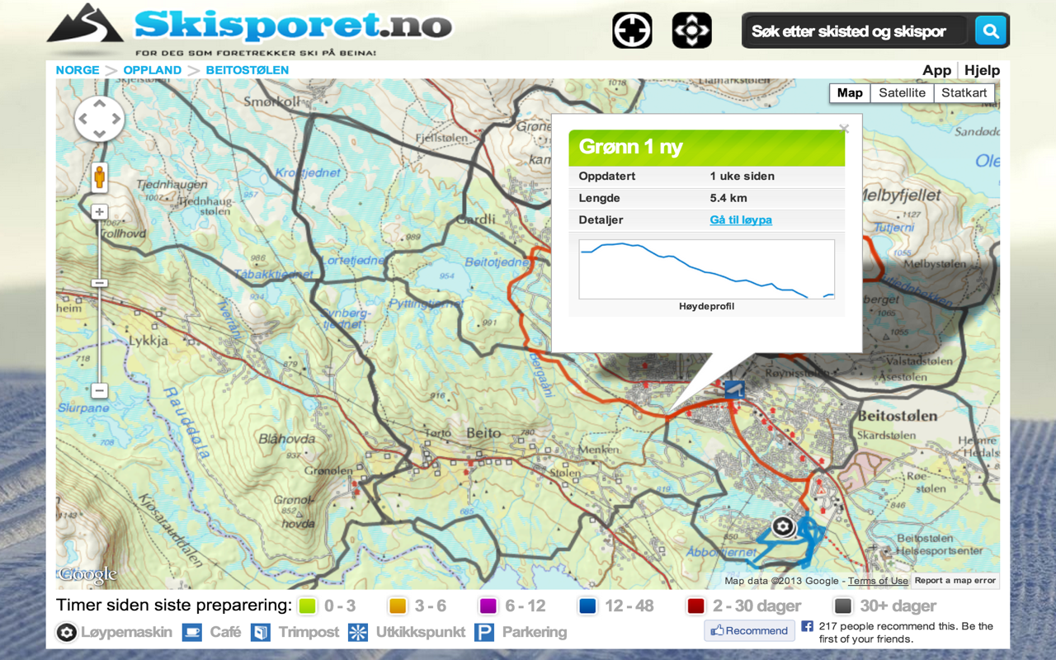Click the zoom slider handle

(99, 283)
